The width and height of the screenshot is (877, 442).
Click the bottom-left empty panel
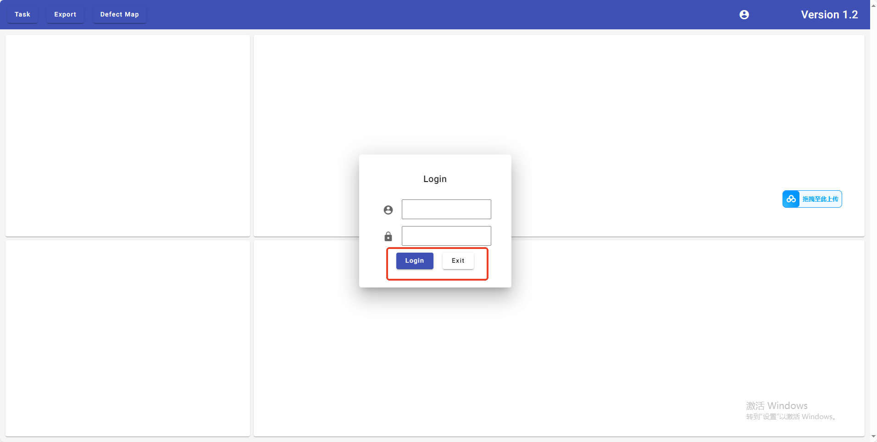pyautogui.click(x=128, y=338)
